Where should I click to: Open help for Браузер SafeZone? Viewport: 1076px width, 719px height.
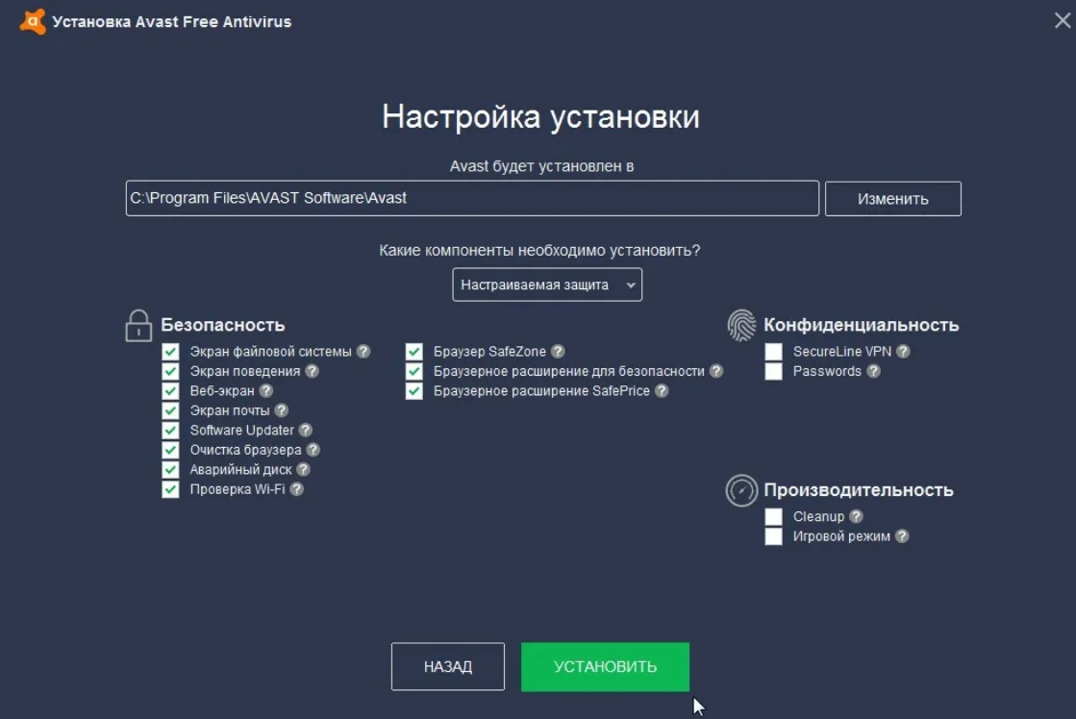(x=558, y=351)
